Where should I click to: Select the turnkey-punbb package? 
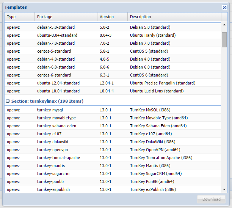pos(50,182)
